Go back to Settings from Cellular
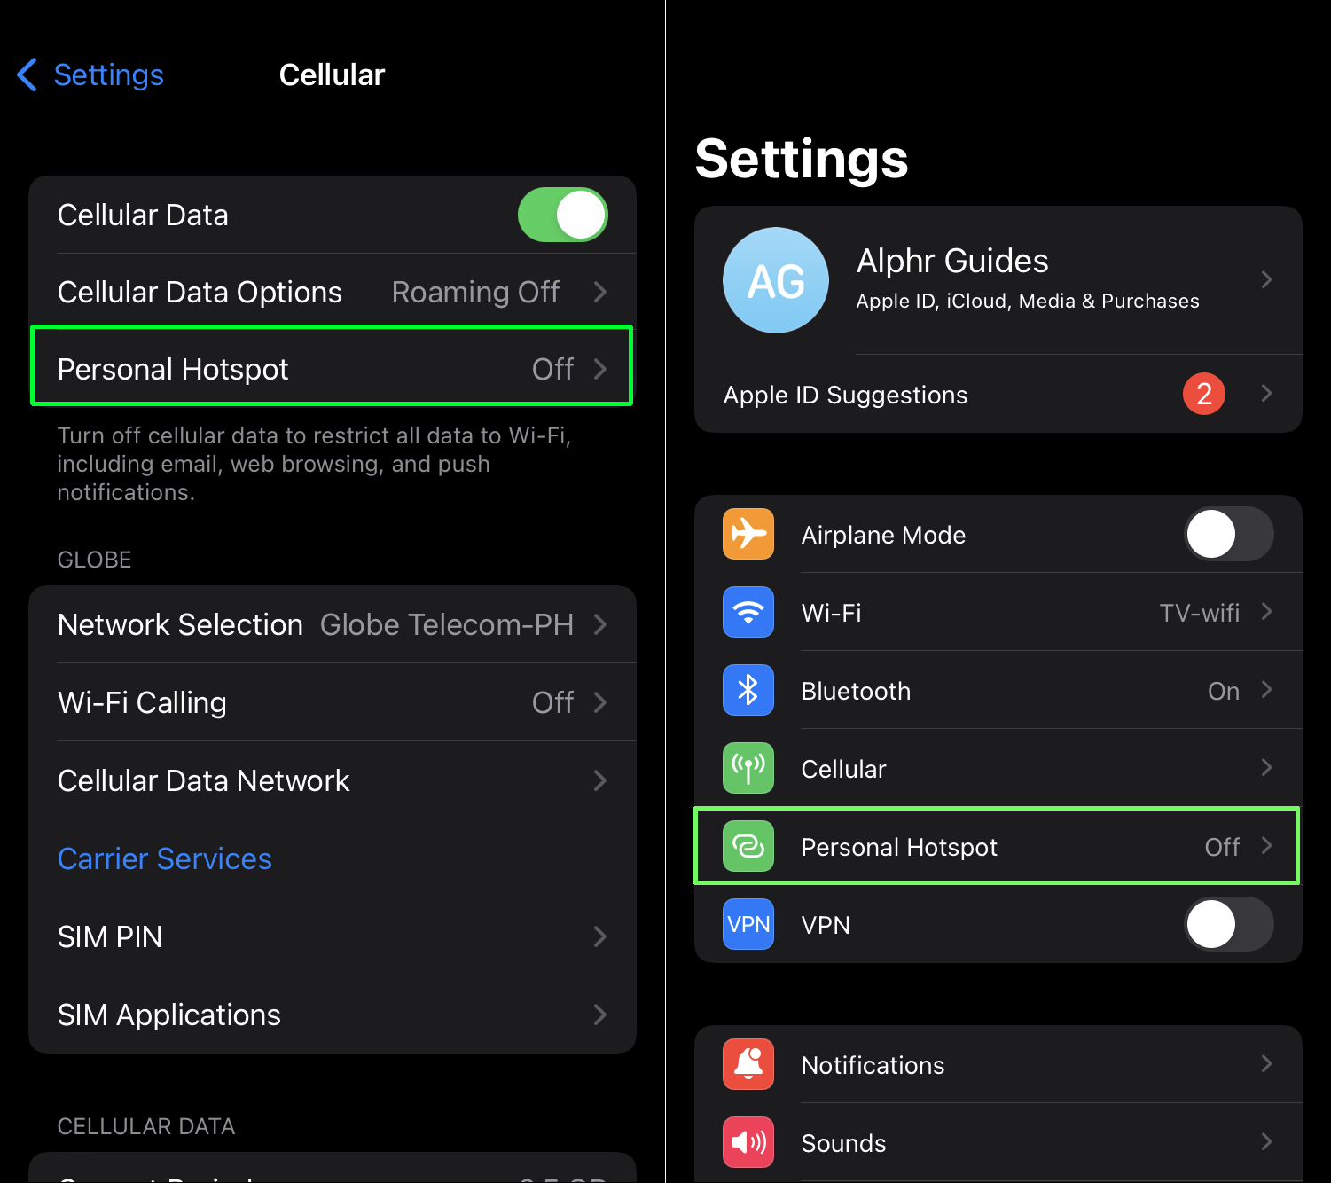Image resolution: width=1331 pixels, height=1183 pixels. [x=89, y=74]
